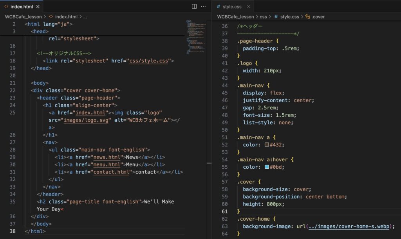Click the CSS hash icon on style.css tab
Image resolution: width=401 pixels, height=239 pixels.
point(218,7)
